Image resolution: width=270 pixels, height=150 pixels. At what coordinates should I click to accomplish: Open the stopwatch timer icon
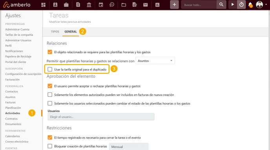coord(241,5)
